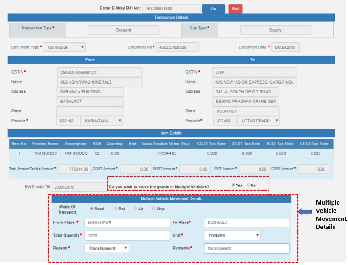This screenshot has height=265, width=348.
Task: Click the To Place DUDHAILA address field
Action: (246, 111)
